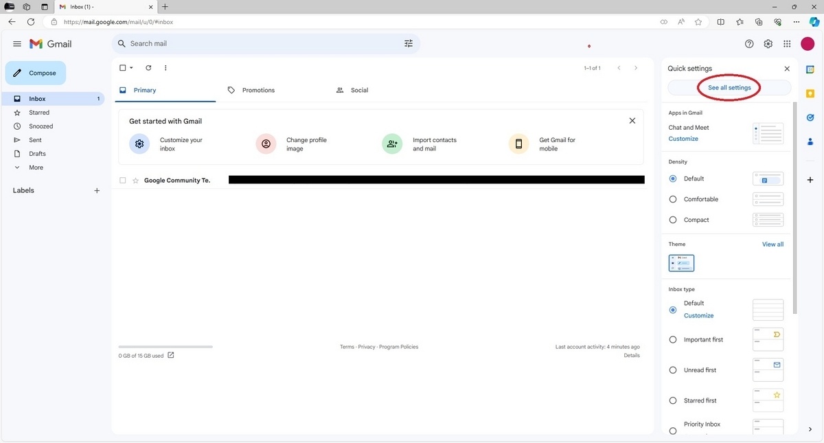Viewport: 824px width, 443px height.
Task: Click the current theme thumbnail
Action: (681, 263)
